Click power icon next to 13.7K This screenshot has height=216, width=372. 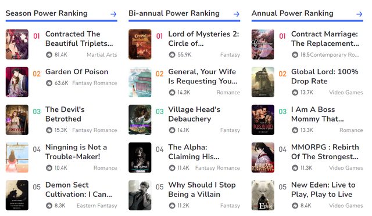[x=295, y=93]
